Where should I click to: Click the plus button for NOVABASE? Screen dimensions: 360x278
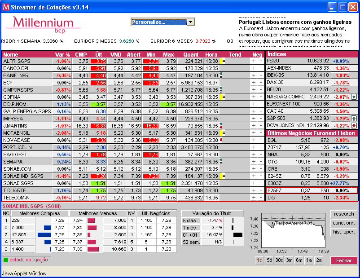[254, 140]
